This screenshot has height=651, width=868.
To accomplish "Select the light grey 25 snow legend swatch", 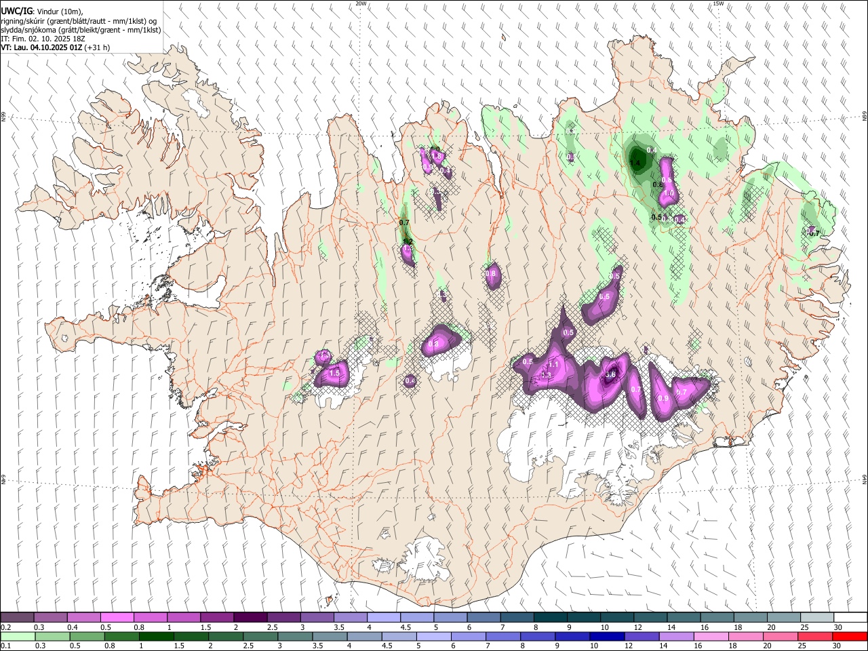I will 816,617.
